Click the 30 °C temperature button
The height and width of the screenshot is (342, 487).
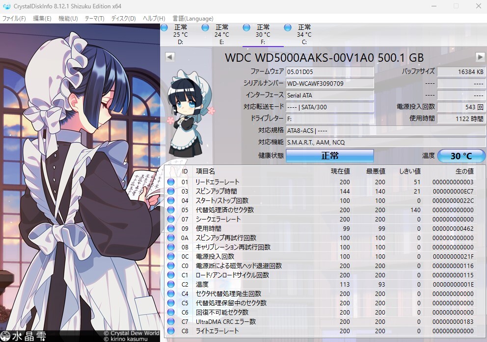tap(461, 156)
